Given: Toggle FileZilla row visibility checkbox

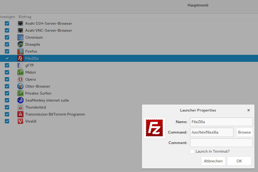Looking at the screenshot, I should point(7,58).
